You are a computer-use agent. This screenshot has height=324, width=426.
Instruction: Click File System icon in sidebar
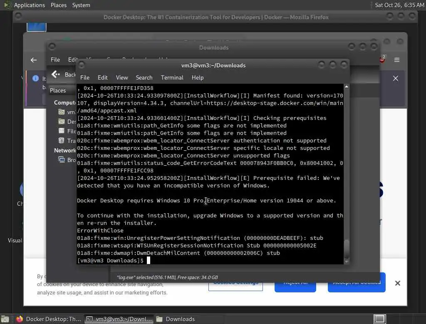(x=62, y=131)
